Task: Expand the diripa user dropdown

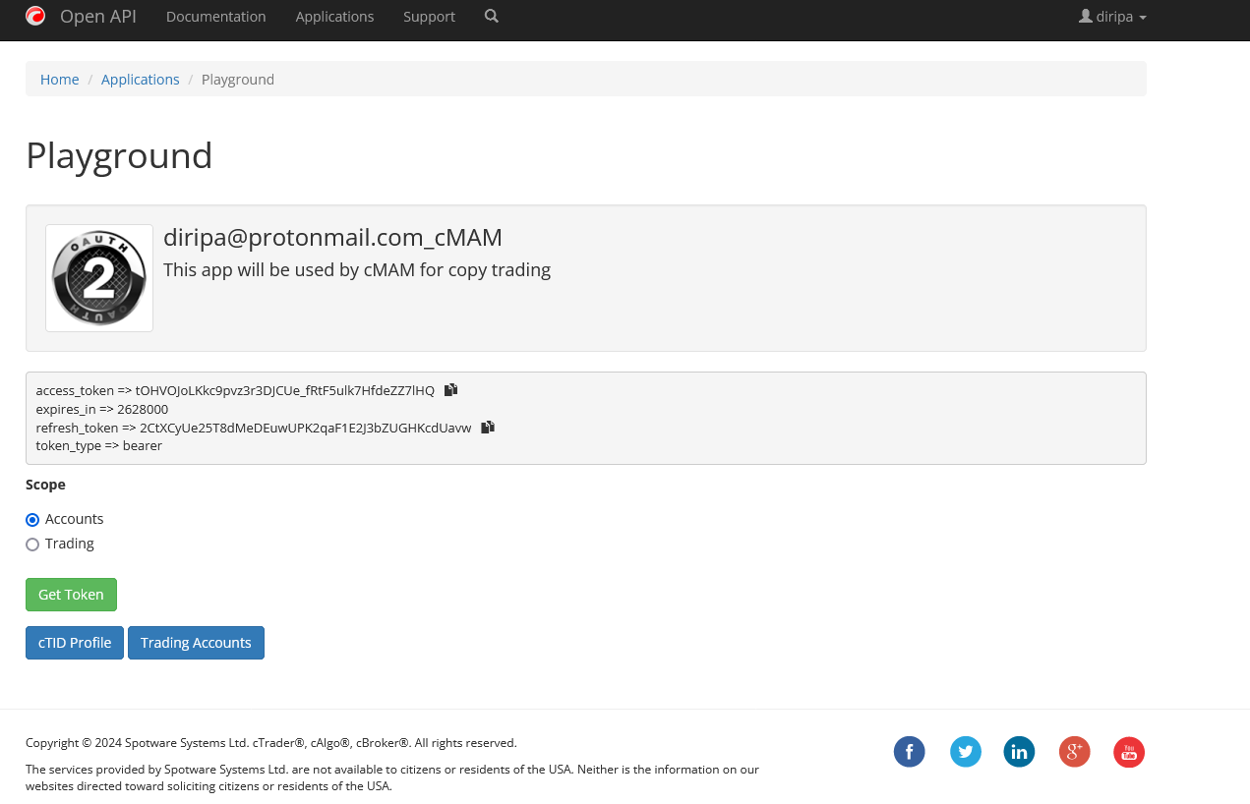Action: point(1112,17)
